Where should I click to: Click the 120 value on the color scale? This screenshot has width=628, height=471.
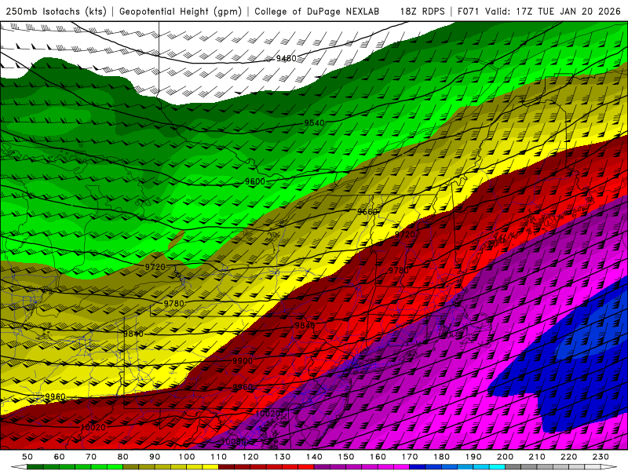click(x=250, y=457)
